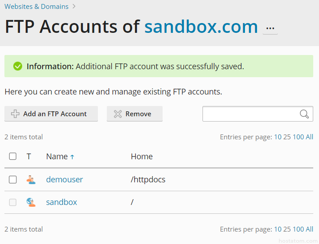Open the demouser FTP account
Image resolution: width=319 pixels, height=244 pixels.
pos(64,180)
